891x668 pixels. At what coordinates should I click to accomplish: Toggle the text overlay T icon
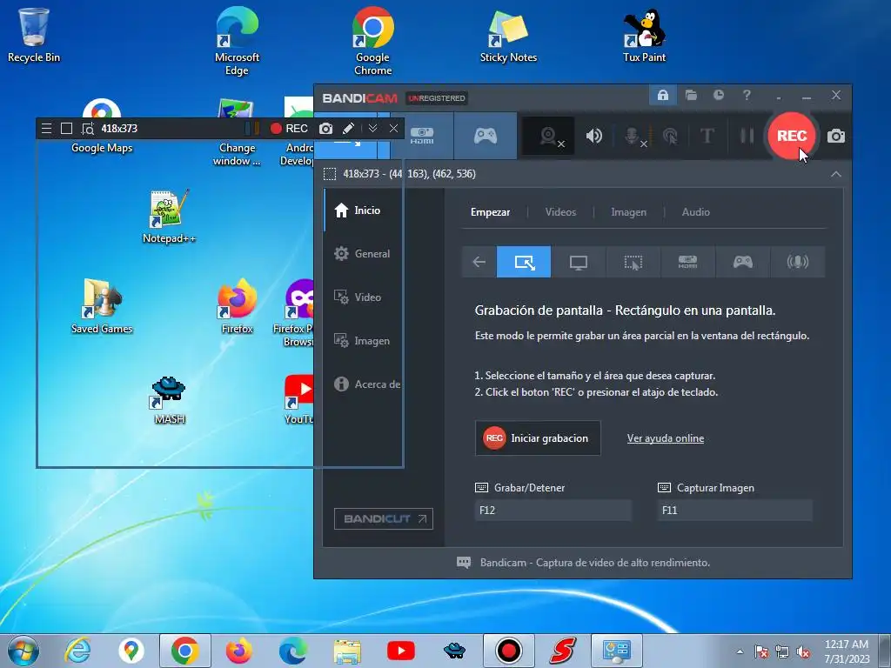(x=707, y=136)
